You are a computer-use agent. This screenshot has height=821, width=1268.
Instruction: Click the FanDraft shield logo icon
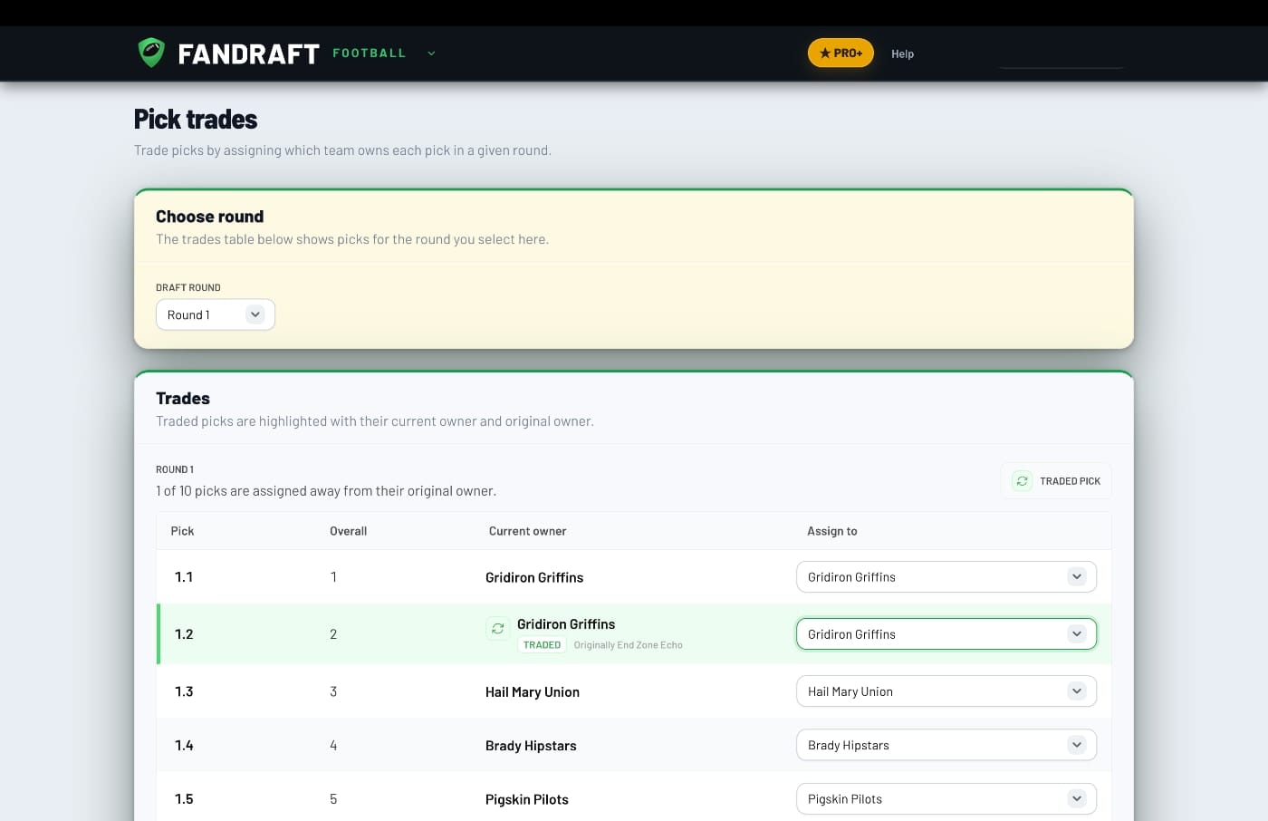151,53
